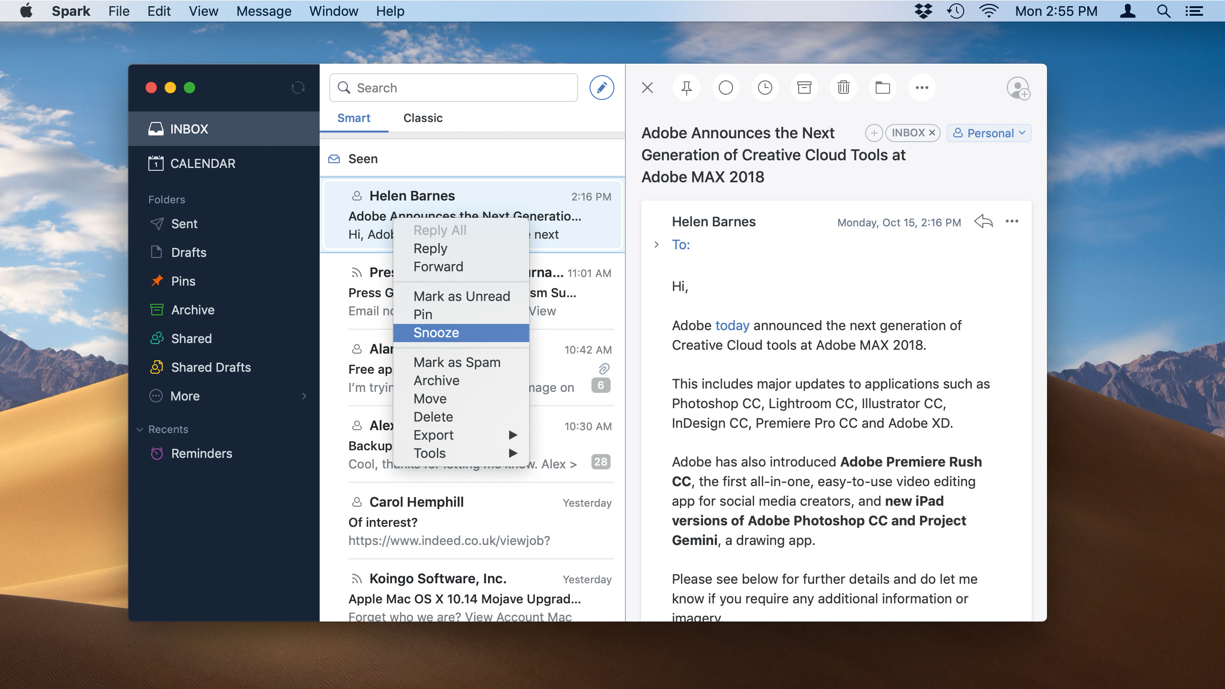Pin the open email with the pin icon

pyautogui.click(x=687, y=88)
